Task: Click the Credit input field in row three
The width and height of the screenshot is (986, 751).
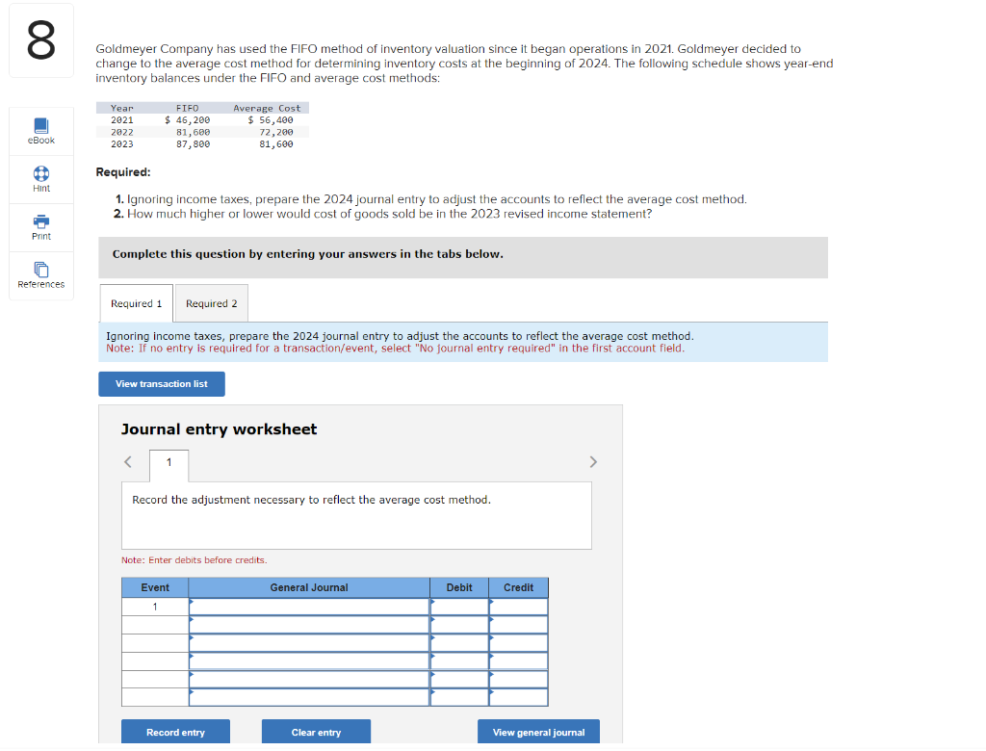Action: (x=520, y=642)
